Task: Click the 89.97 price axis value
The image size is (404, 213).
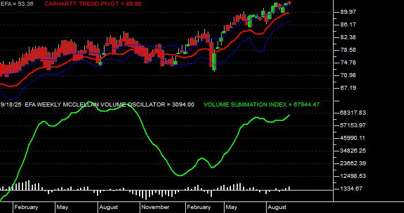Action: 348,12
